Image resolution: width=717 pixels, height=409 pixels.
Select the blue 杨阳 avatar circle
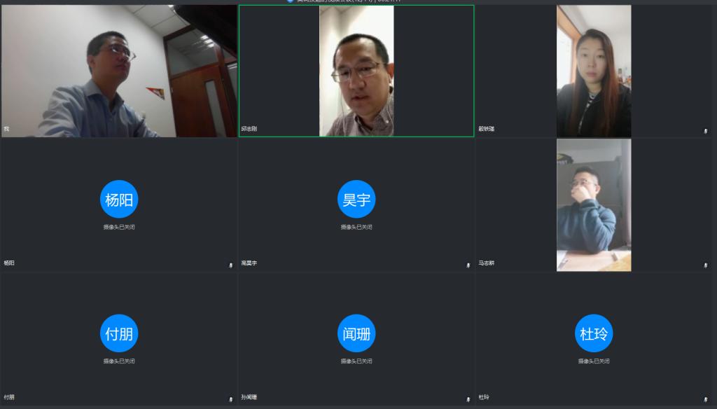click(x=119, y=199)
